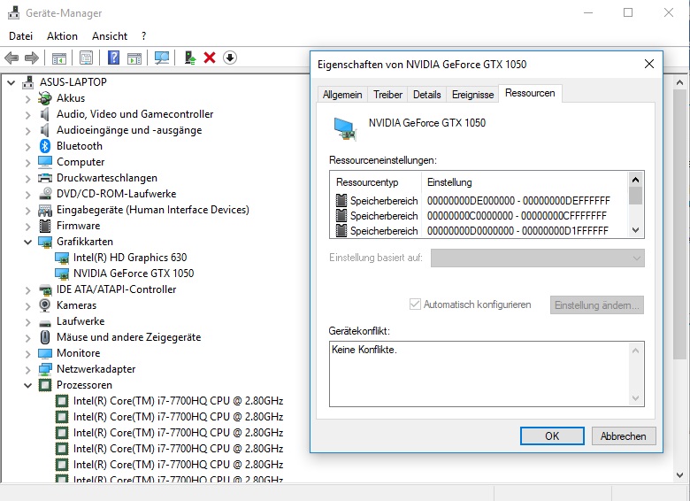Click the update driver toolbar icon

pyautogui.click(x=189, y=58)
